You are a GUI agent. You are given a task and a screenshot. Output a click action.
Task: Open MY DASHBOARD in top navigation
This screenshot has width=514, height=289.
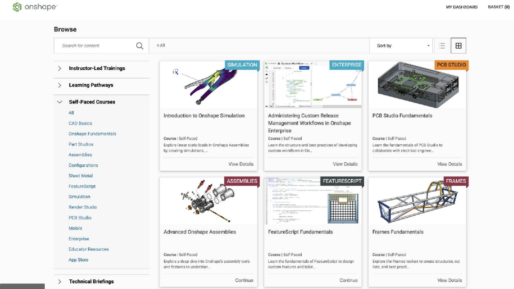click(462, 7)
